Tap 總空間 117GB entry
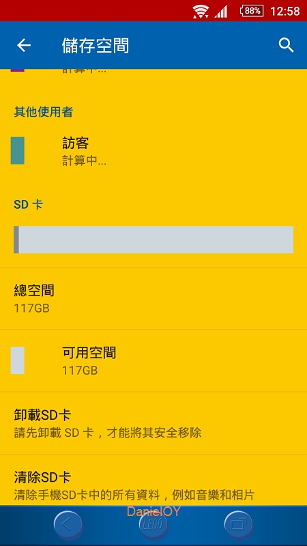The image size is (307, 546). coord(153,298)
